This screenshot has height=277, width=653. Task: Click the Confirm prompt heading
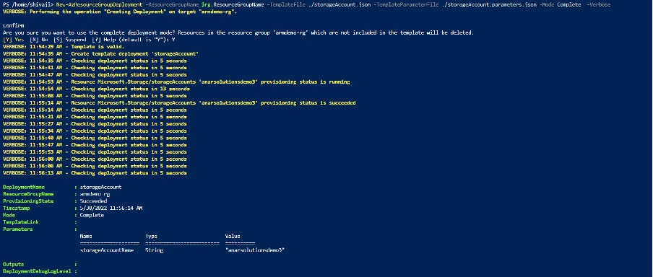pyautogui.click(x=13, y=26)
